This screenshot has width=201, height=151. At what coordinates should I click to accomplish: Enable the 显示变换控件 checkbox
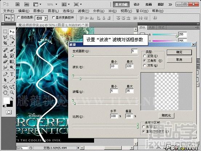[x=53, y=17]
